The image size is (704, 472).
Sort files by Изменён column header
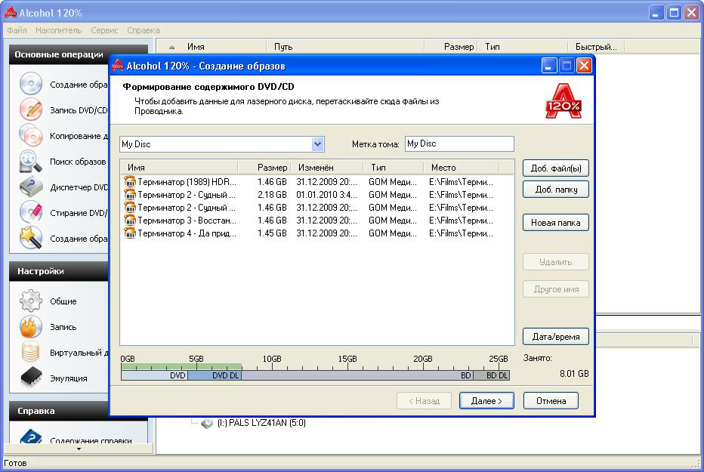pos(327,168)
